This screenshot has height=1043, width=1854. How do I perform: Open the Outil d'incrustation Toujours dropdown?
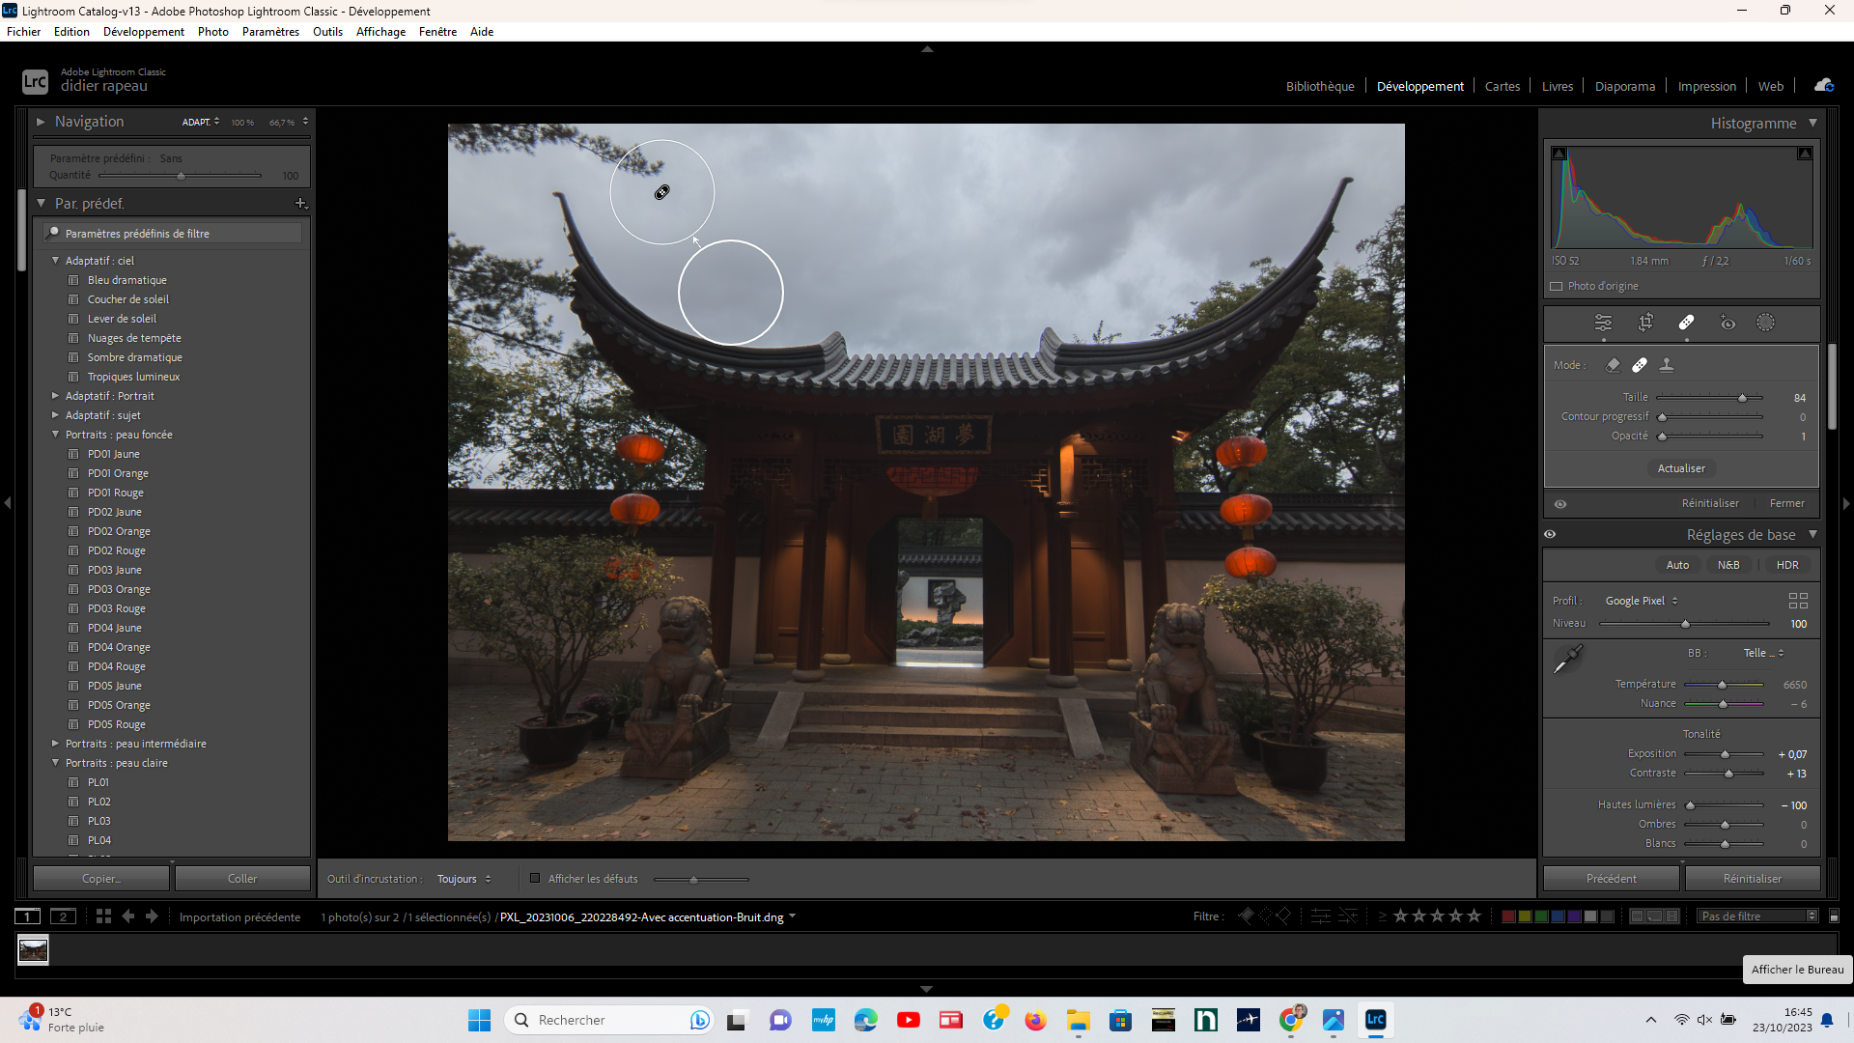463,879
